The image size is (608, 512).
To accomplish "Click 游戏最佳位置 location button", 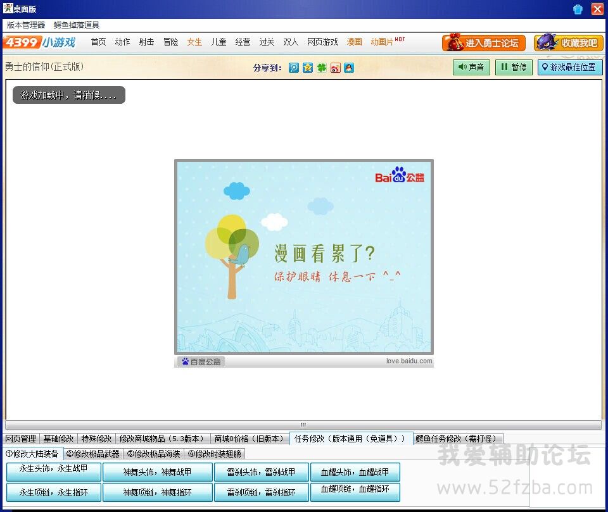I will coord(570,67).
